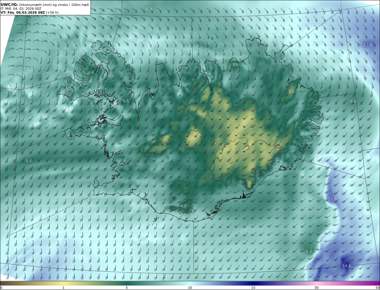Click the 'VT: Fös. 06.03.2026 08Z' valid-time line
The height and width of the screenshot is (290, 380).
[x=29, y=13]
